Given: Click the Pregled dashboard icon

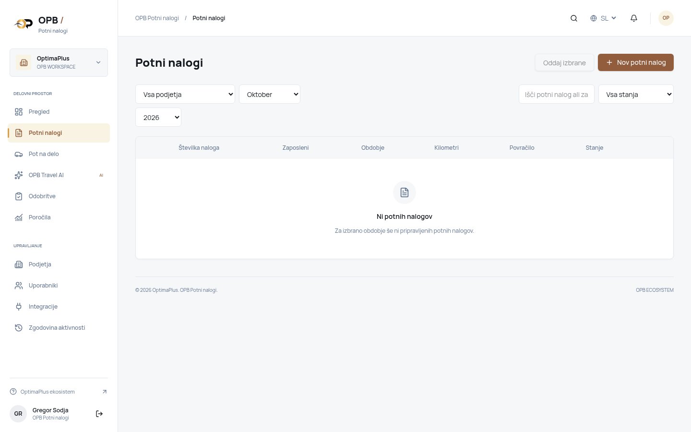Looking at the screenshot, I should point(19,112).
